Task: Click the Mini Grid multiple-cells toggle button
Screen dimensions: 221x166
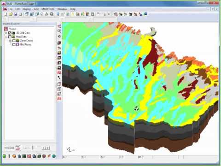Action: pos(18,148)
